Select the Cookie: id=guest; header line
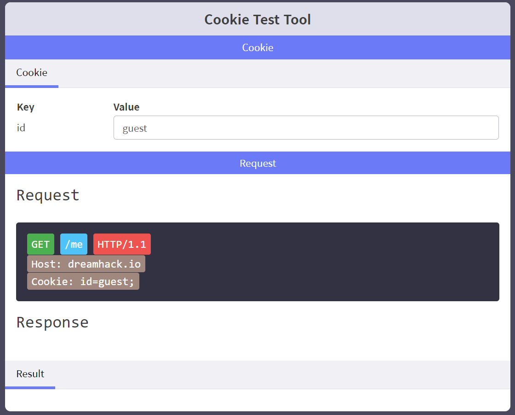Image resolution: width=515 pixels, height=415 pixels. (83, 281)
